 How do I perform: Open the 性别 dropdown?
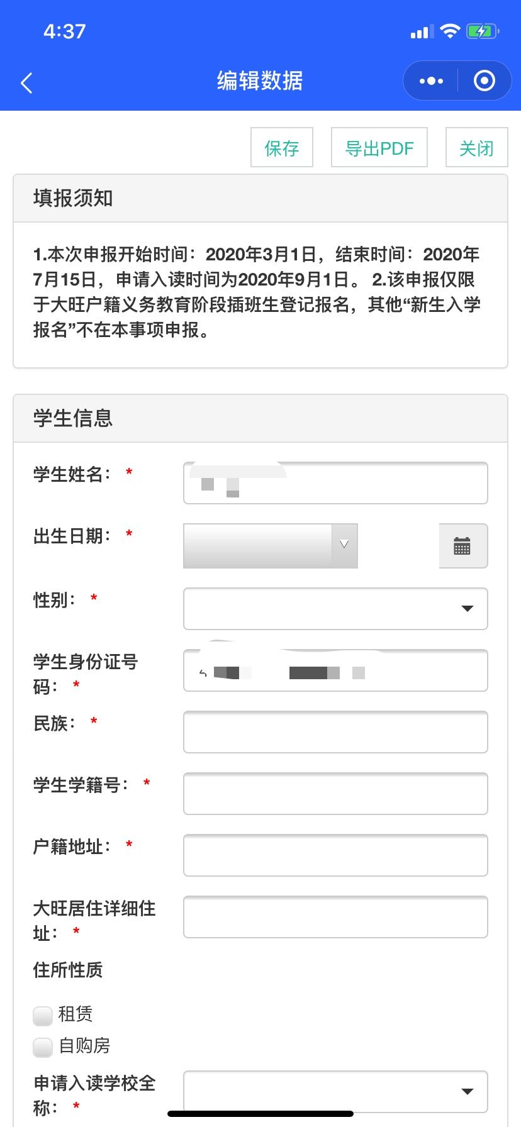coord(335,609)
